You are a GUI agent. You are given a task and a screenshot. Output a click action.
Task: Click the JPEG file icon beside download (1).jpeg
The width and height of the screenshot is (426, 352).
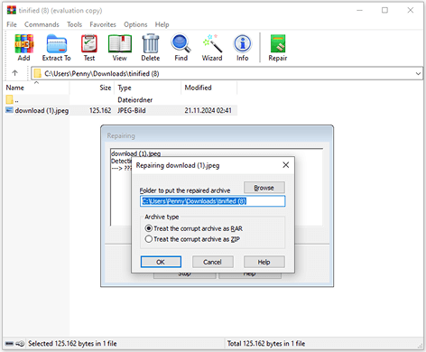tap(10, 110)
